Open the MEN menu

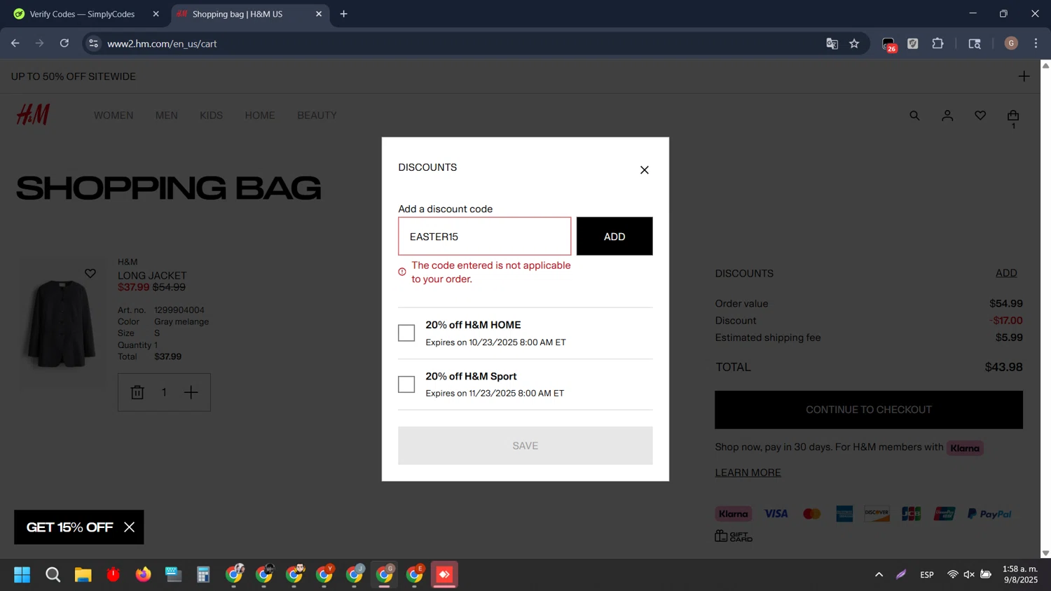(x=167, y=116)
